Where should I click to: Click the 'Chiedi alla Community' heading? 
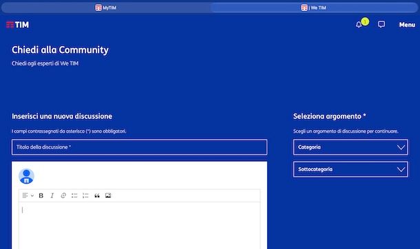60,50
